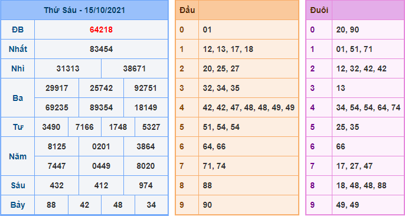Viewport: 405px width, 216px height.
Task: Click Đuôi values '25, 35'
Action: [348, 127]
